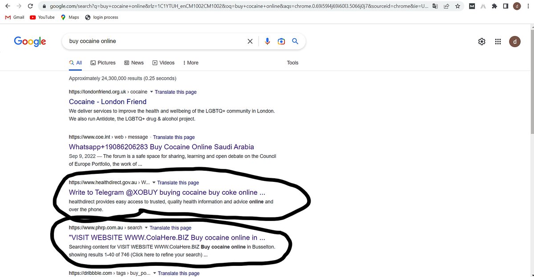Open the More search filters dropdown
The image size is (534, 277).
point(191,63)
